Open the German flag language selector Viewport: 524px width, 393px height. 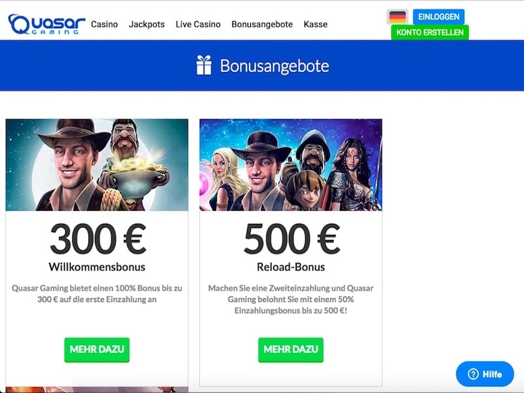pos(398,17)
